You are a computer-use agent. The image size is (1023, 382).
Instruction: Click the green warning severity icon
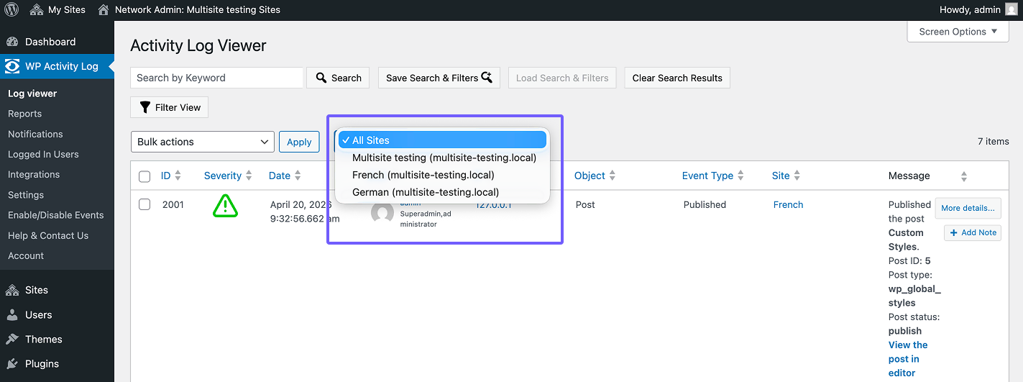225,206
